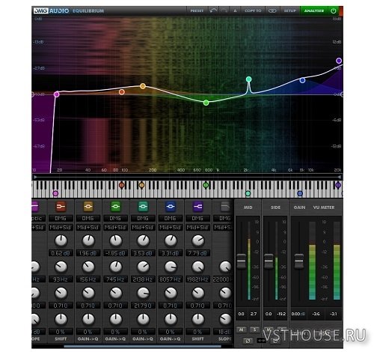Click the teal marker on piano keyboard

(x=248, y=193)
